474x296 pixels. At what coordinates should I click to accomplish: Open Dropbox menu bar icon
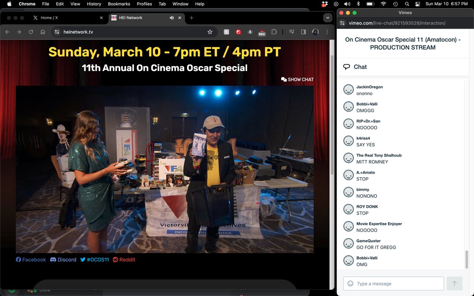(324, 4)
